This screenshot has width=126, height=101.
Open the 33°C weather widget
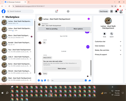point(104,93)
